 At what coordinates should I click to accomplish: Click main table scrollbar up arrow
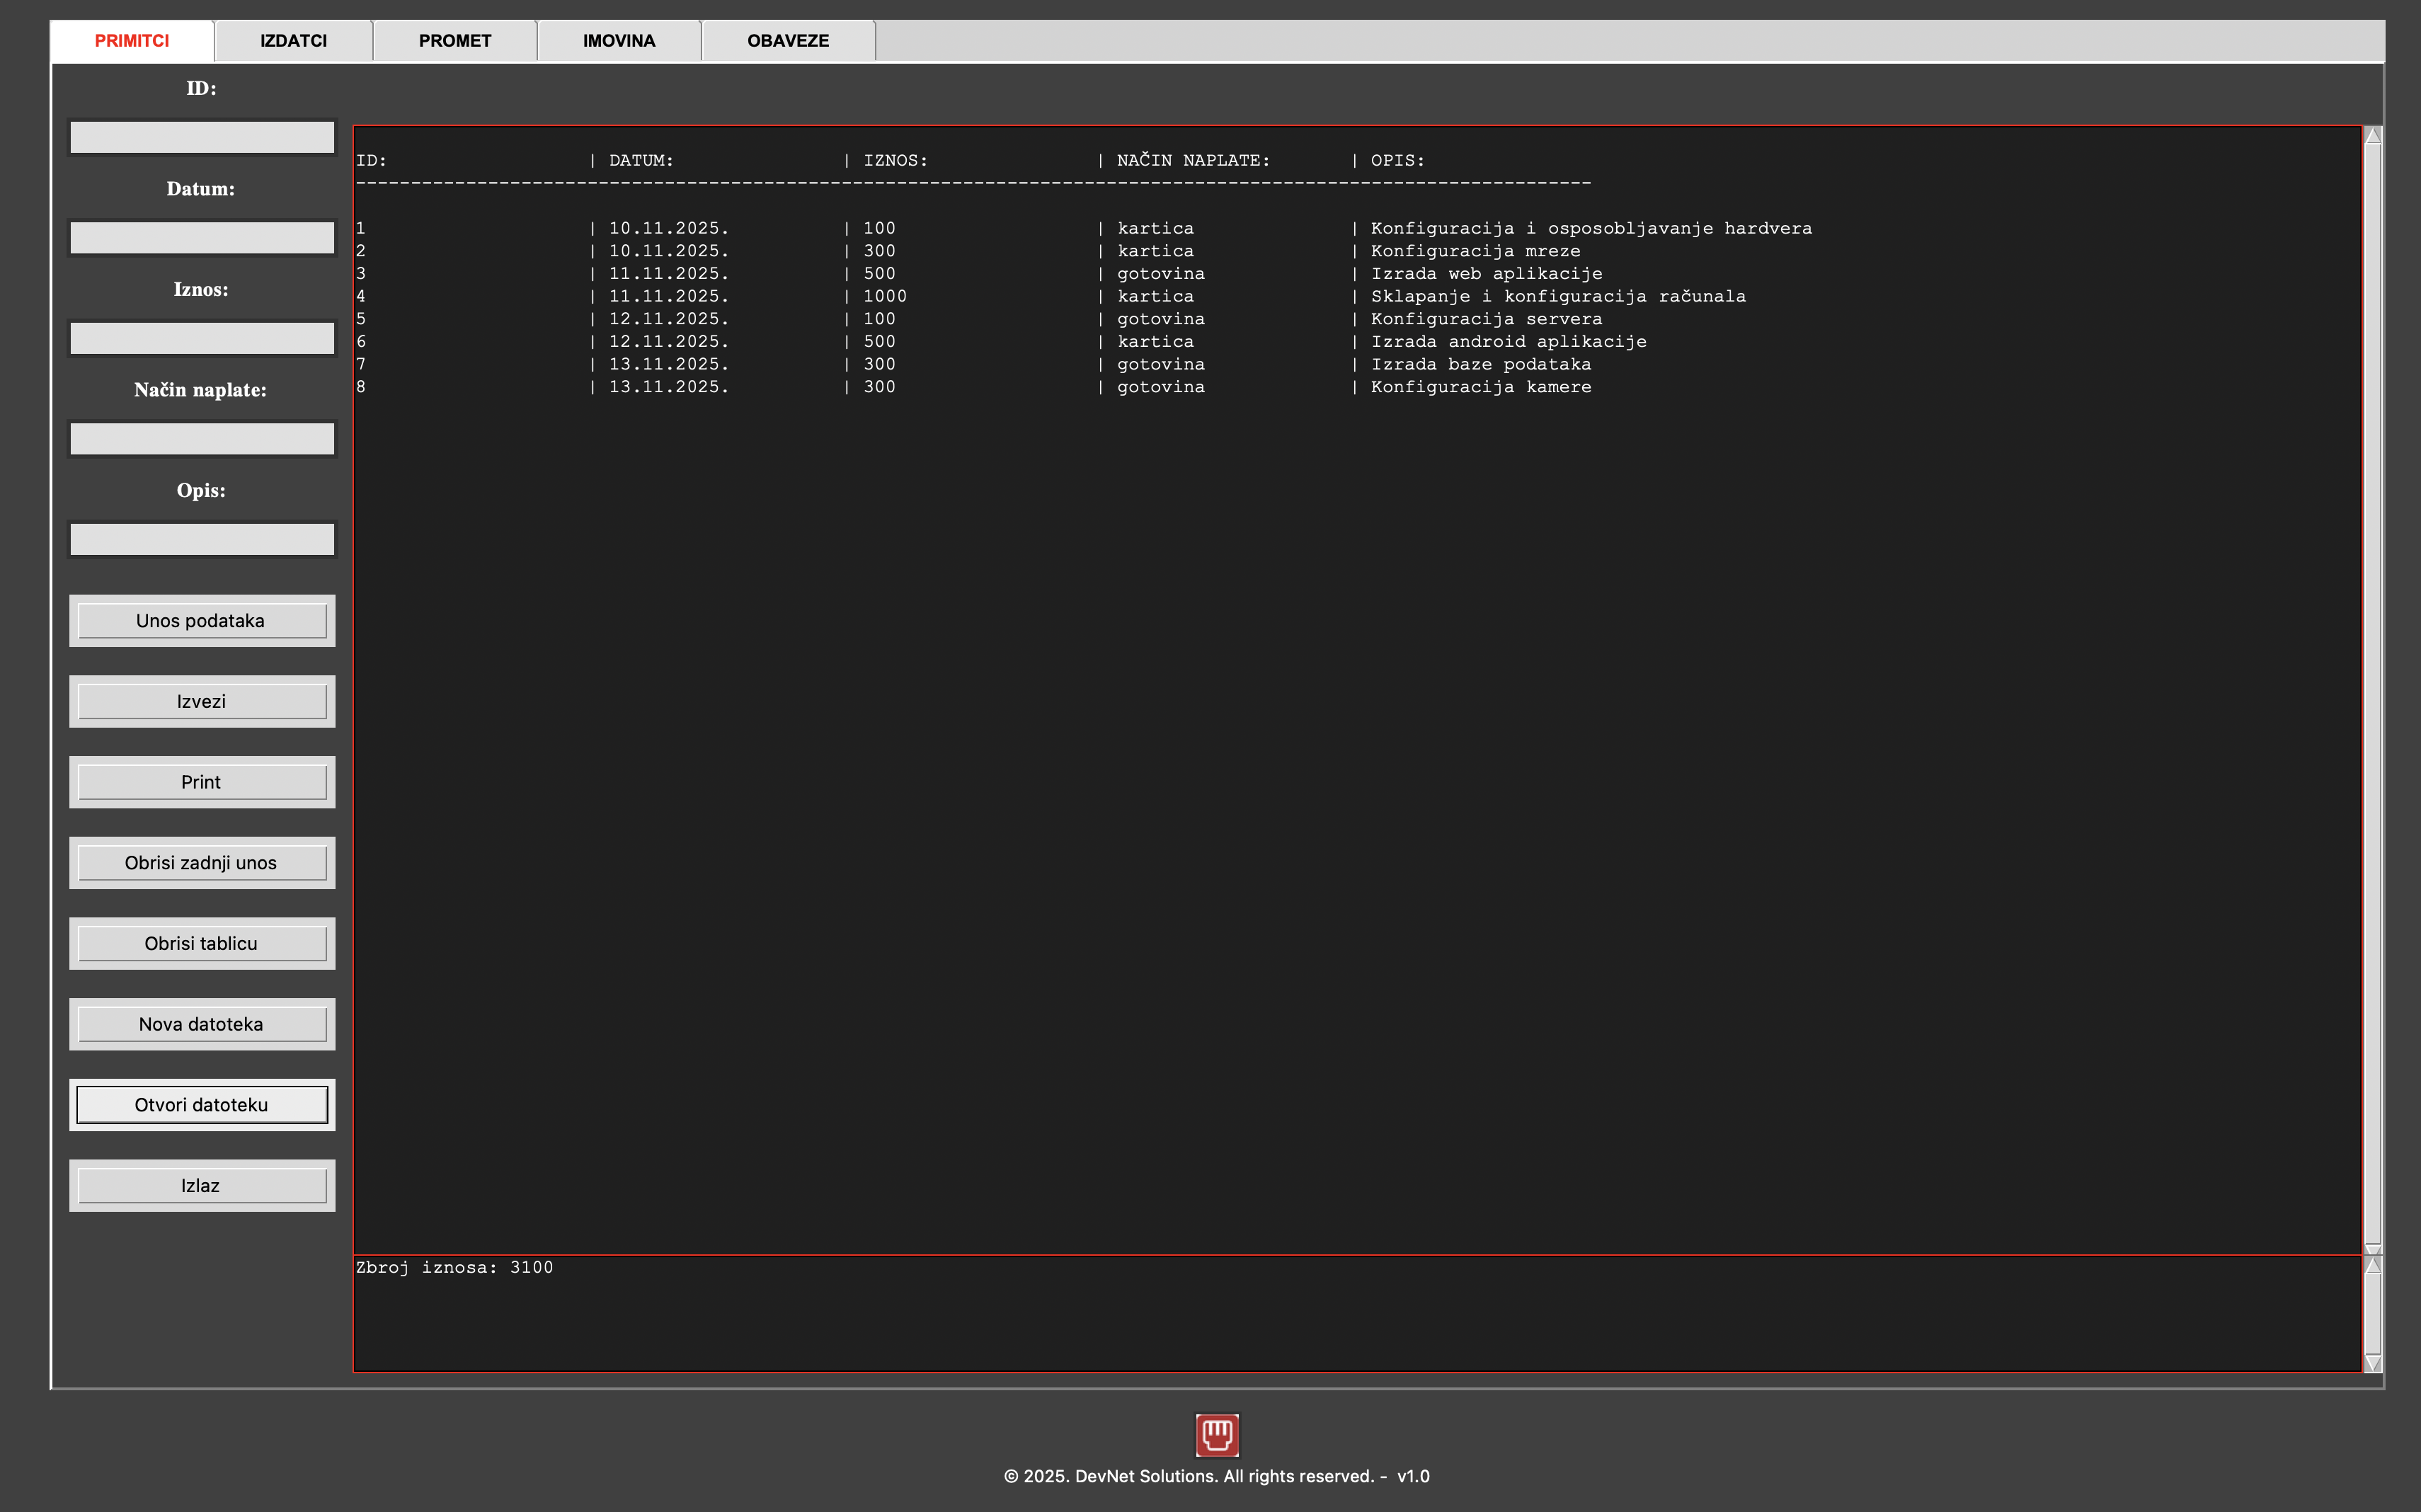(x=2372, y=136)
